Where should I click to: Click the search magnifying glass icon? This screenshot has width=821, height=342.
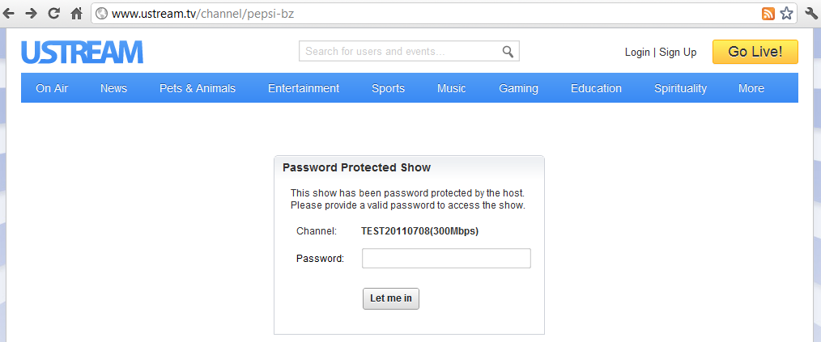(508, 51)
